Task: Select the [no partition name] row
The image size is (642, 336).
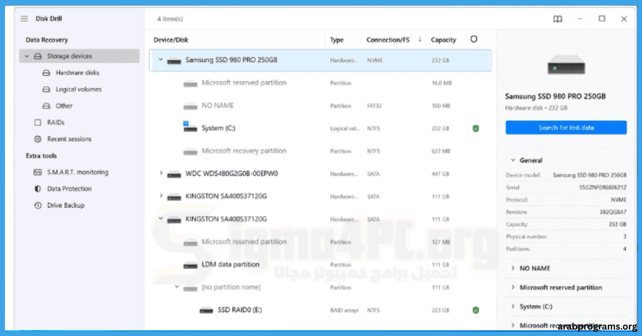Action: [x=320, y=288]
